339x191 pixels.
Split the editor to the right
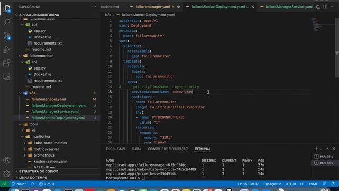pos(325,7)
